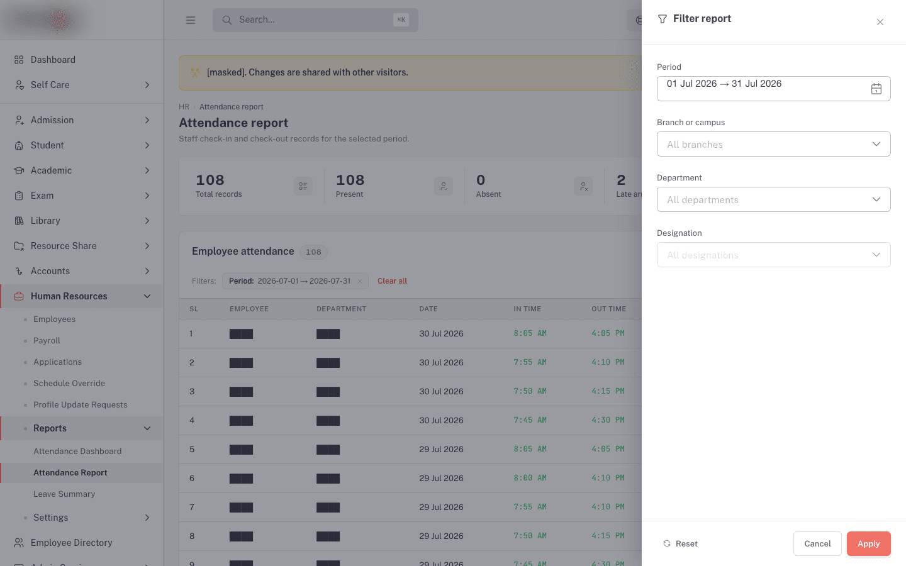
Task: Click the Dashboard grid icon
Action: point(19,60)
